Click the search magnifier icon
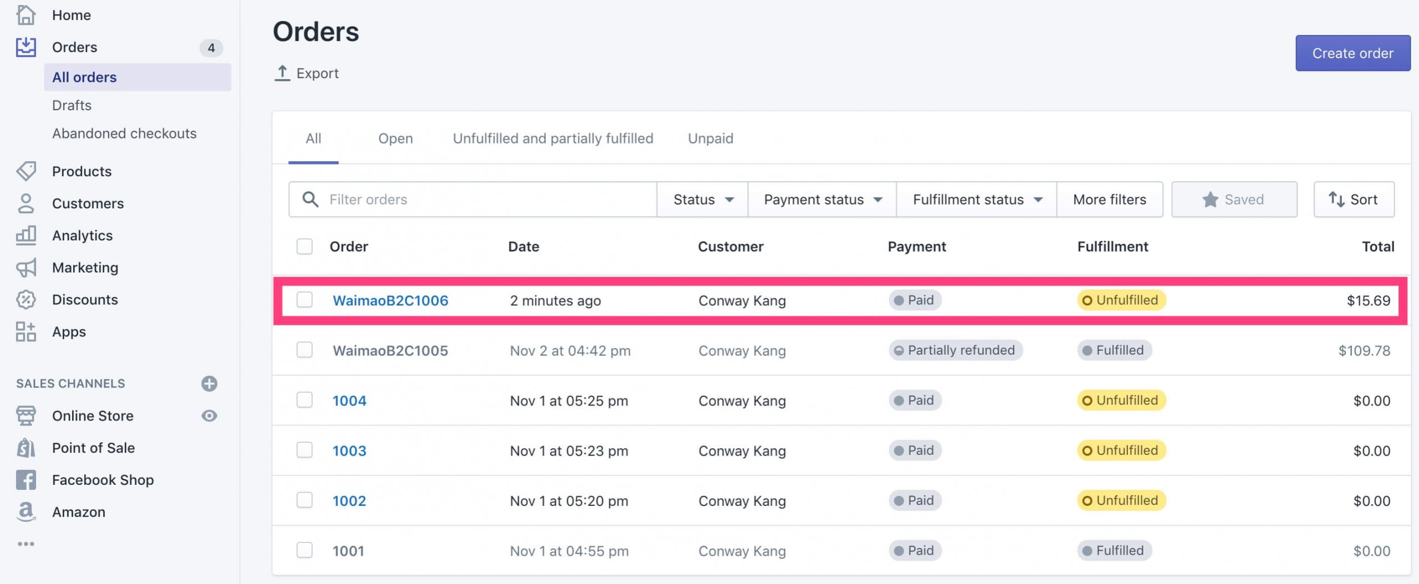This screenshot has width=1419, height=584. tap(310, 199)
